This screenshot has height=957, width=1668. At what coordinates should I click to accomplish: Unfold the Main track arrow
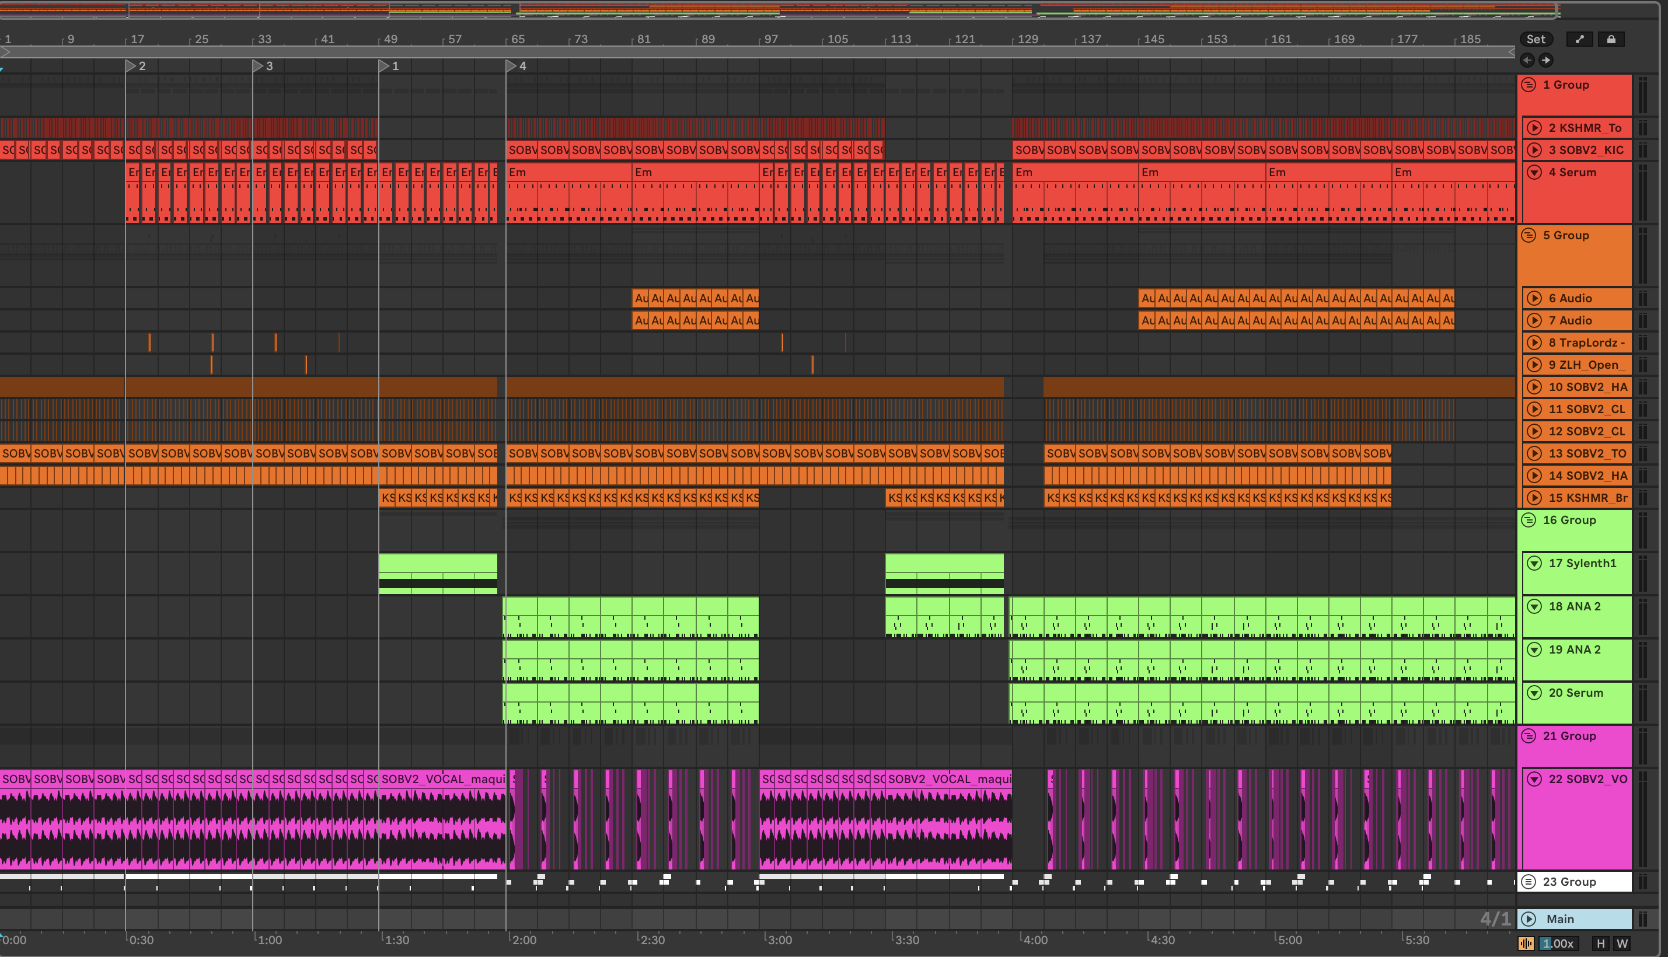click(x=1529, y=919)
